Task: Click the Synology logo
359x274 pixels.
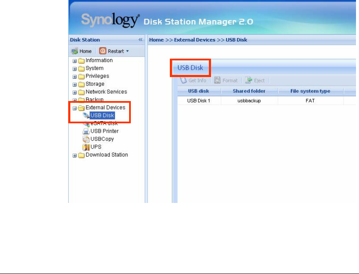Action: tap(110, 20)
